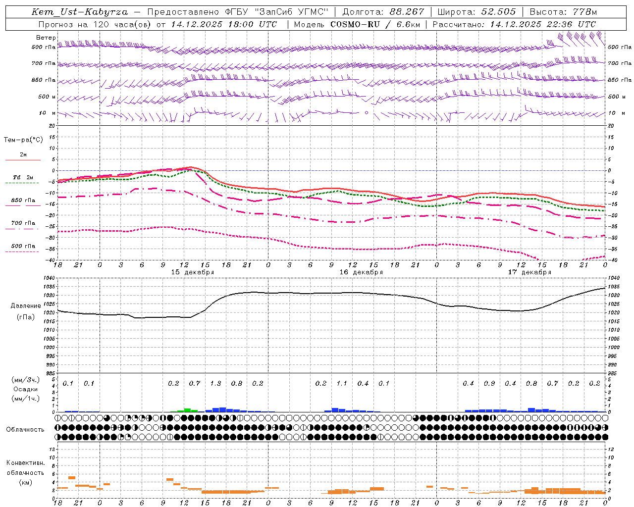
Task: Click the Конвективн. panel label
Action: point(26,463)
